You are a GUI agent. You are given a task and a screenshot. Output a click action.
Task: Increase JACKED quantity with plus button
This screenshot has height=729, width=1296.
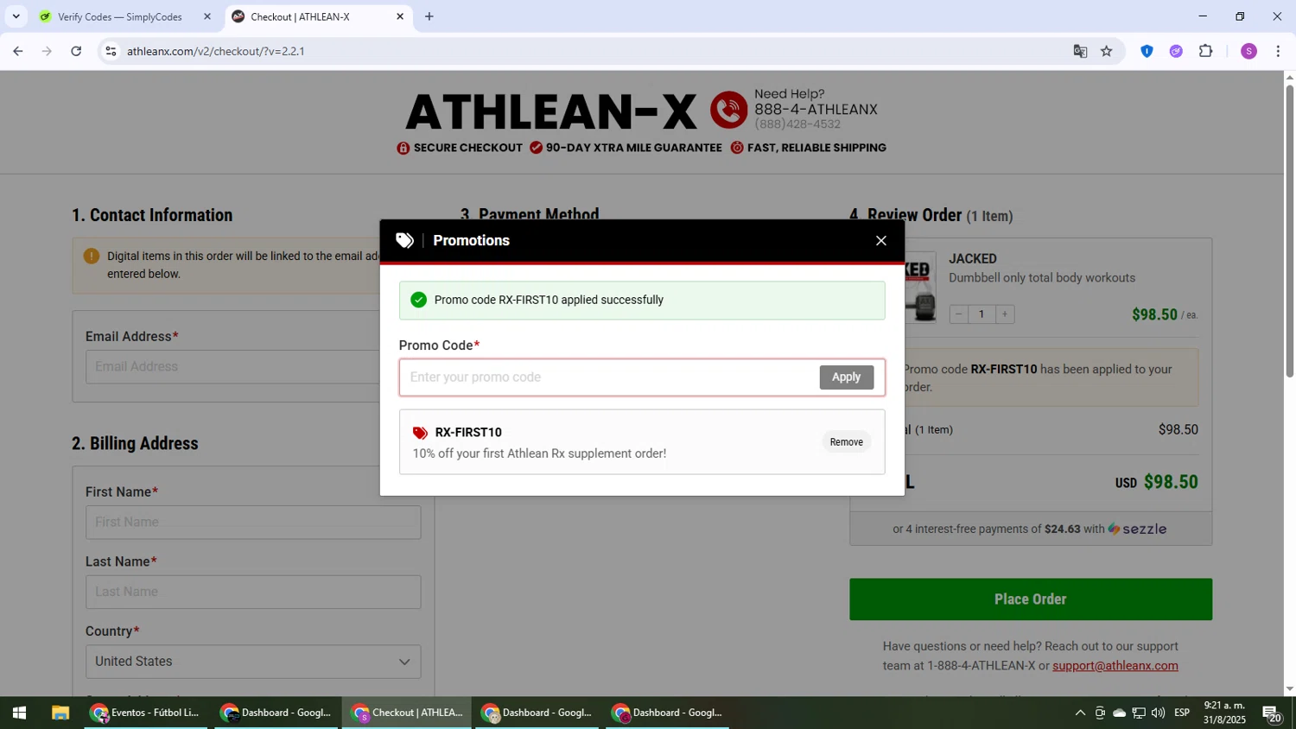(x=1005, y=314)
